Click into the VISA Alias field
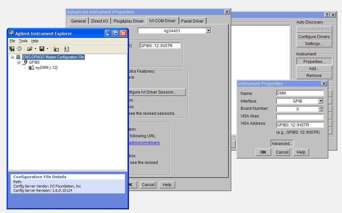This screenshot has width=342, height=213. [300, 117]
